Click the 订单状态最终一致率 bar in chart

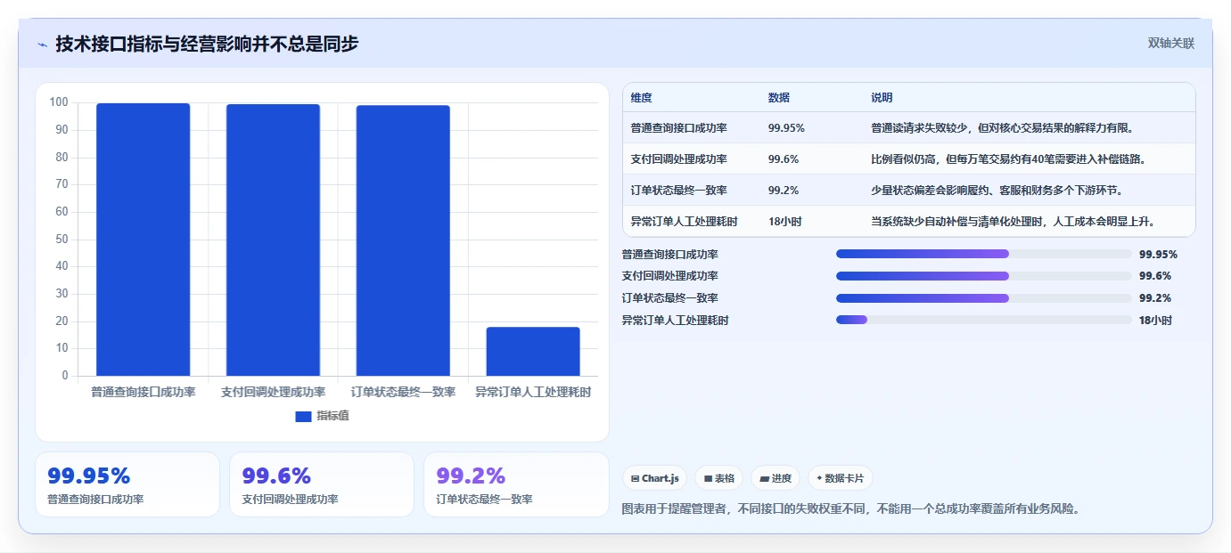[403, 240]
